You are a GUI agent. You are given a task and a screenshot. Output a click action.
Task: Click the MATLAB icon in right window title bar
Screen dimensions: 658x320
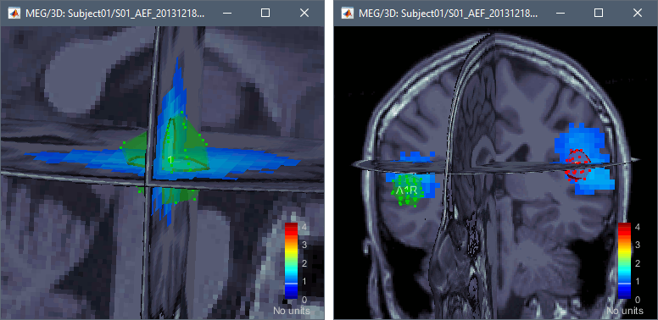pyautogui.click(x=348, y=14)
